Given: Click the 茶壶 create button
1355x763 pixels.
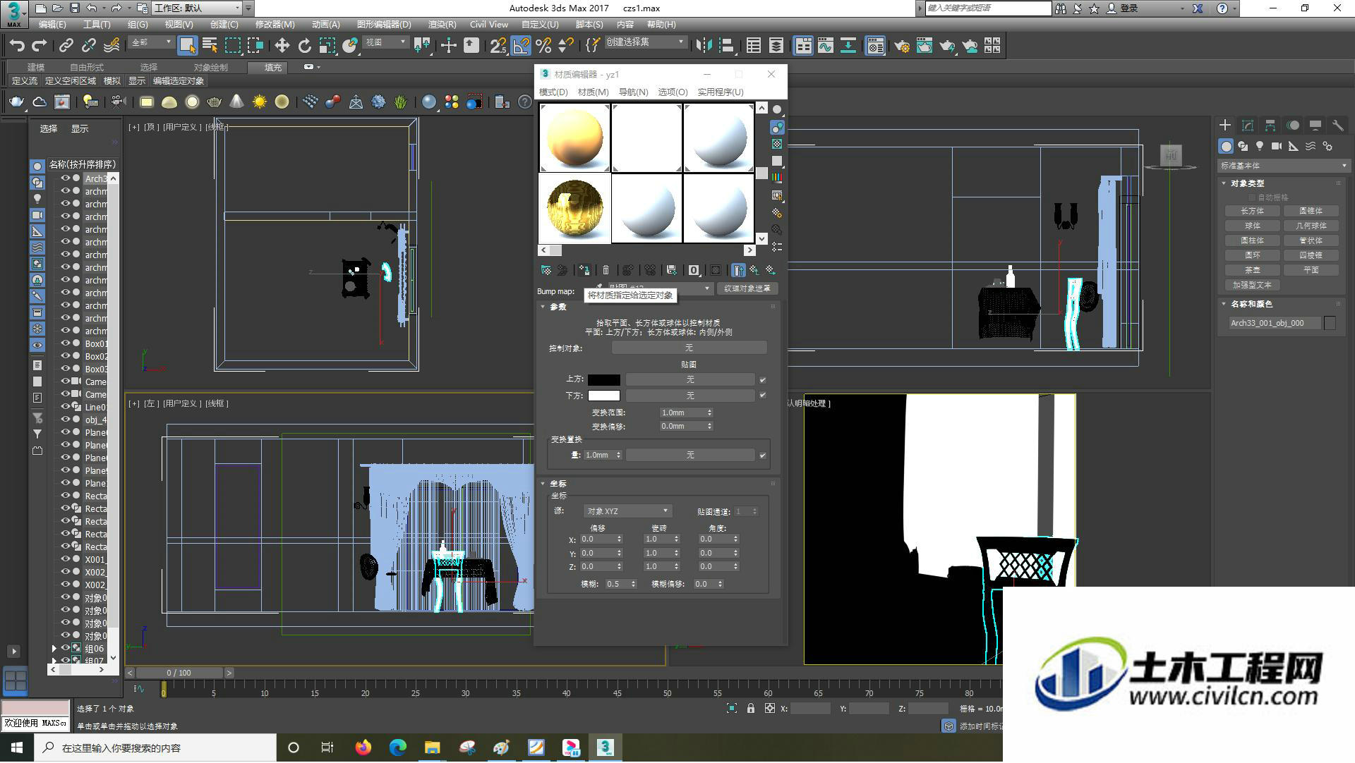Looking at the screenshot, I should click(x=1252, y=270).
